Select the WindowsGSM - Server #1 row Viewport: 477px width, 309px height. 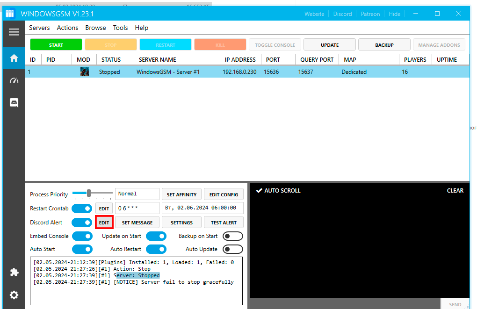tap(247, 72)
